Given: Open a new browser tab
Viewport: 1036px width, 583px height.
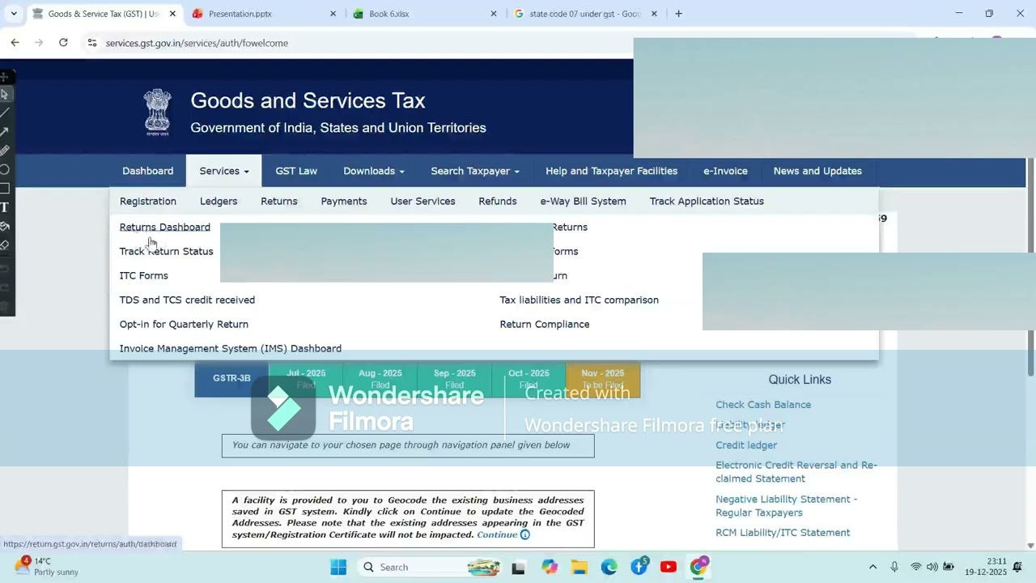Looking at the screenshot, I should coord(678,14).
